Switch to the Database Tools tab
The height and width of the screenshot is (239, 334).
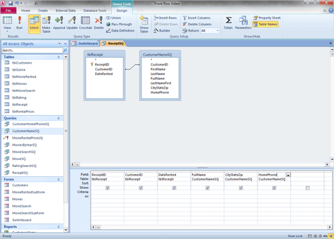(94, 10)
